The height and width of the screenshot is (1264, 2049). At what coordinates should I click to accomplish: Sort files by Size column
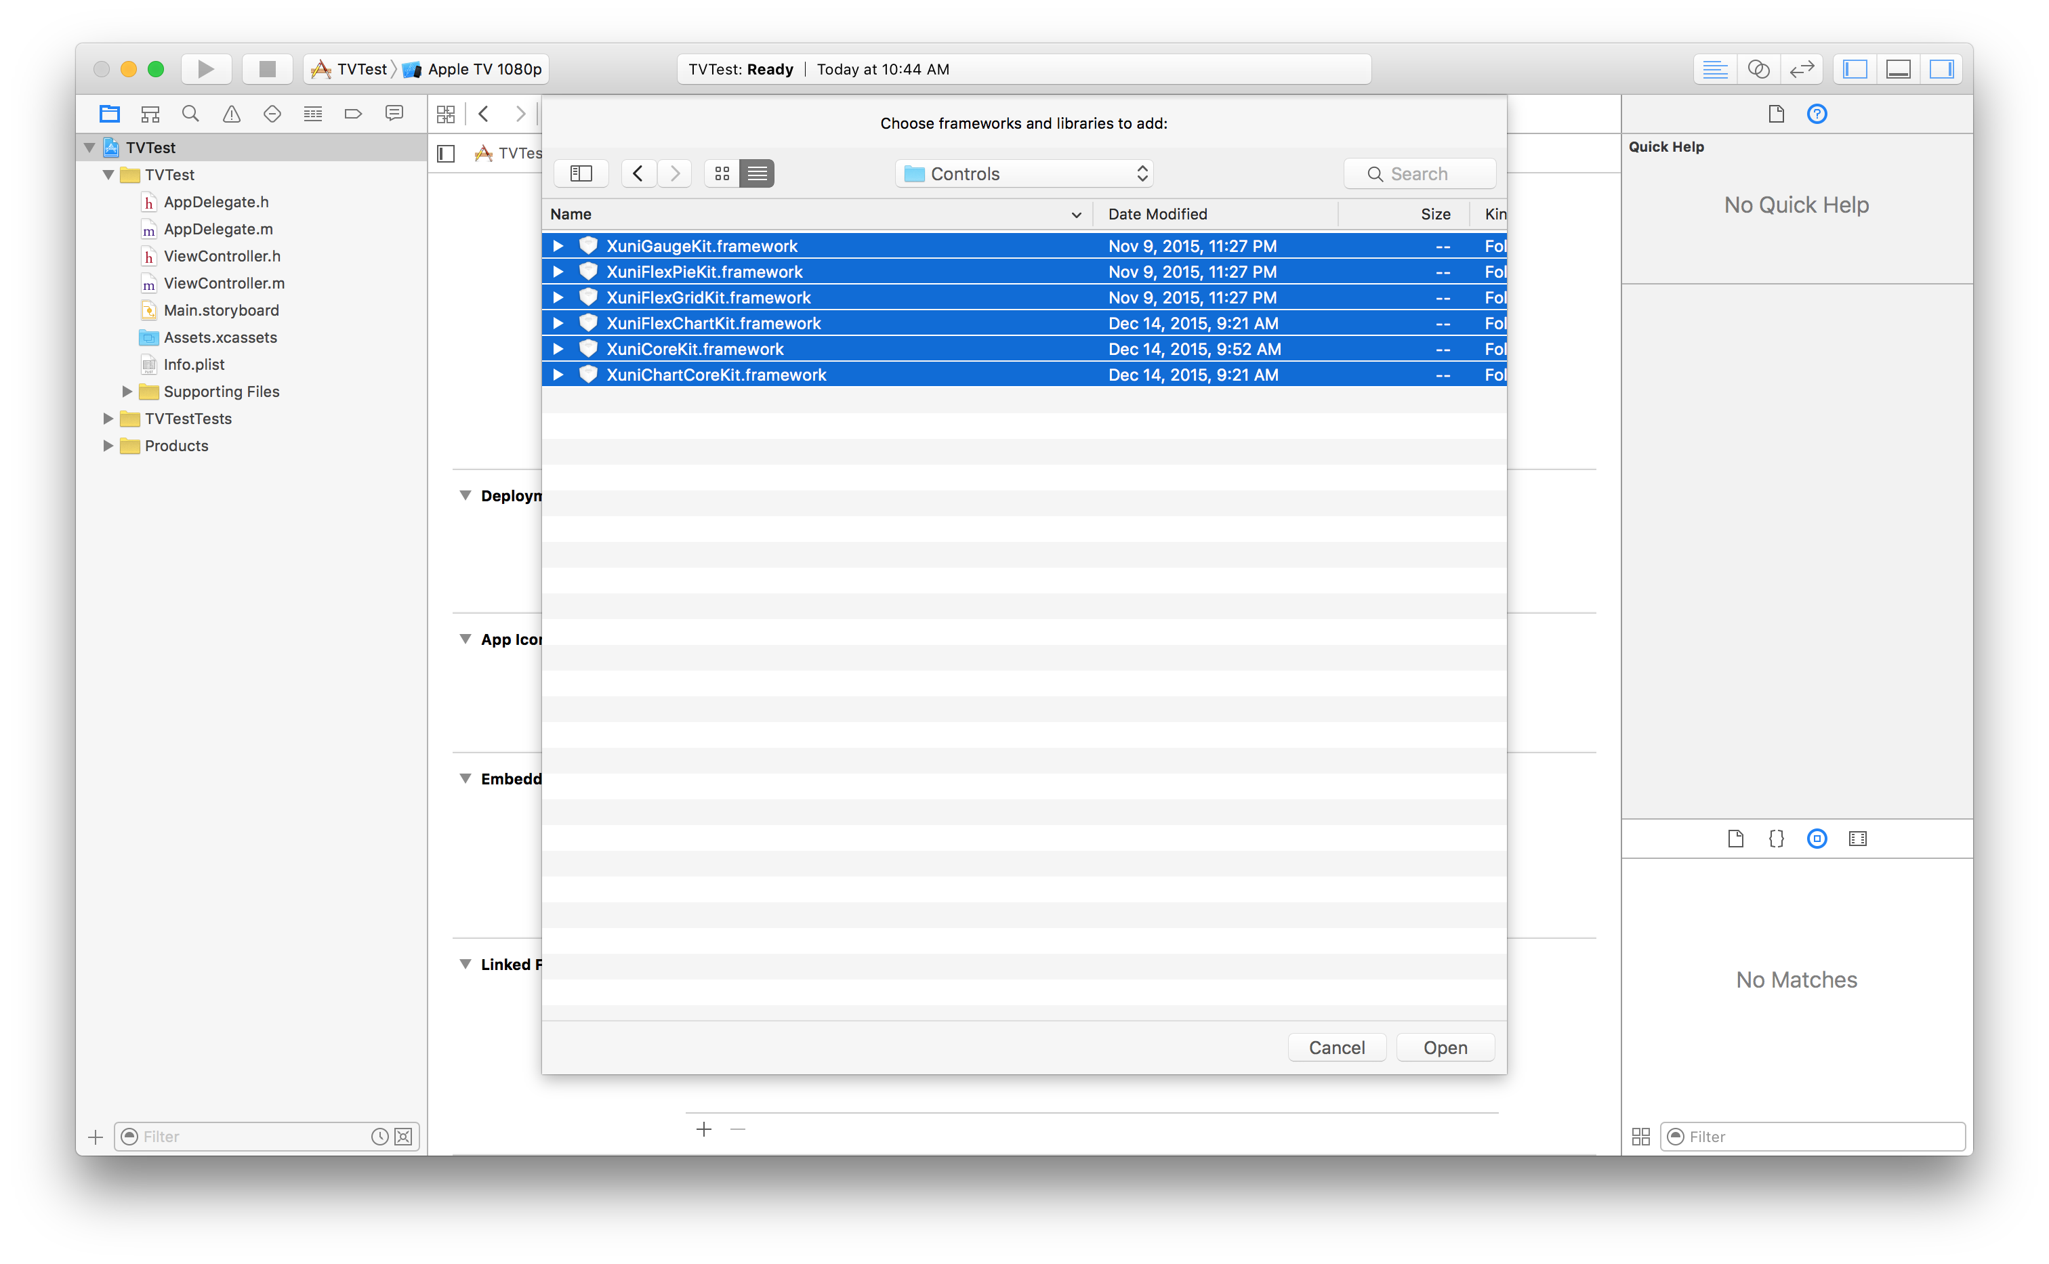tap(1405, 214)
